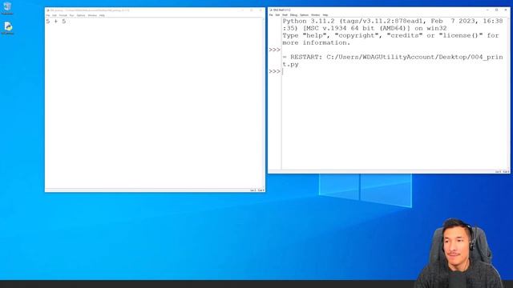513x288 pixels.
Task: Click the editor window's vertical scrollbar
Action: click(x=264, y=103)
